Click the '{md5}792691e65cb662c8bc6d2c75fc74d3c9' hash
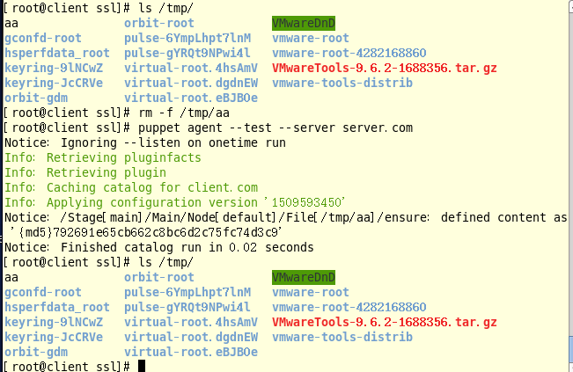573x372 pixels. 149,232
